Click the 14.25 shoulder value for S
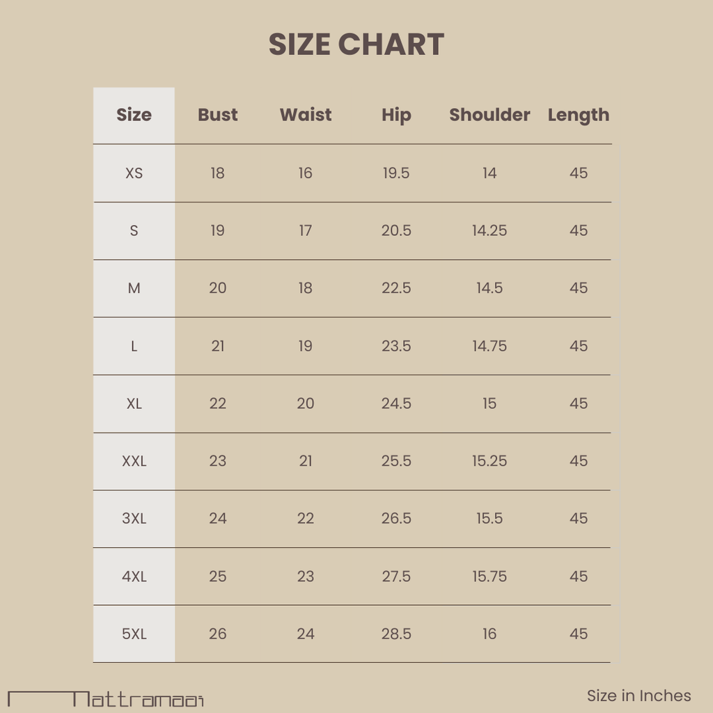 click(x=489, y=230)
